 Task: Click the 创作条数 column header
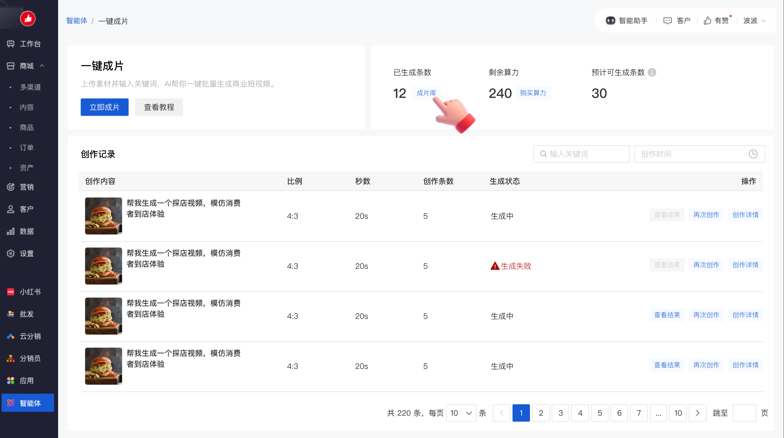[438, 181]
